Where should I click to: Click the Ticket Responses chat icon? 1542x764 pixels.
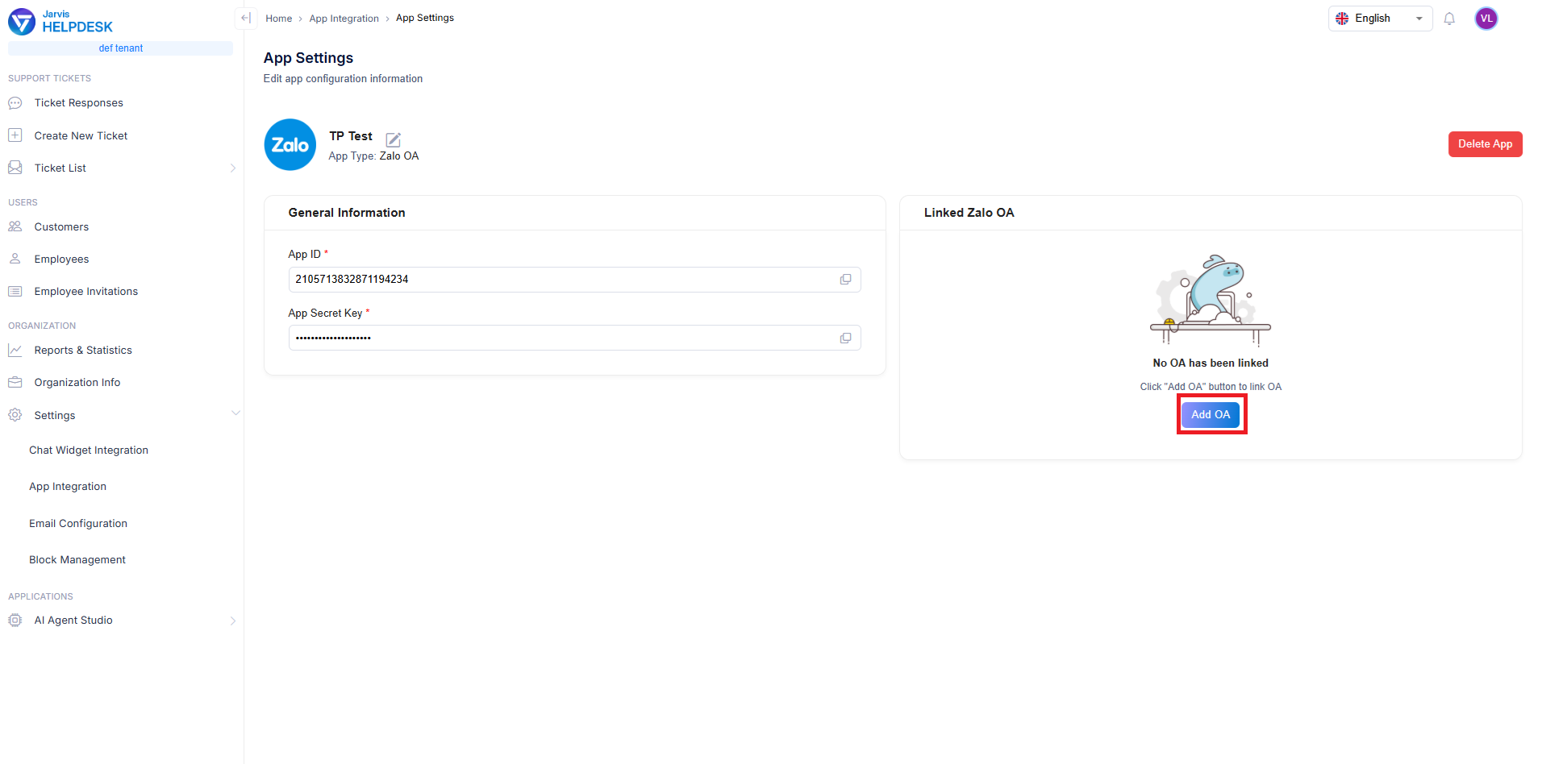pos(15,103)
